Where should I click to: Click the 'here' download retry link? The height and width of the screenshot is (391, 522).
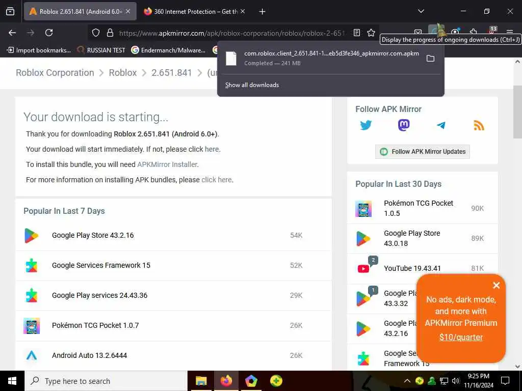tap(212, 149)
